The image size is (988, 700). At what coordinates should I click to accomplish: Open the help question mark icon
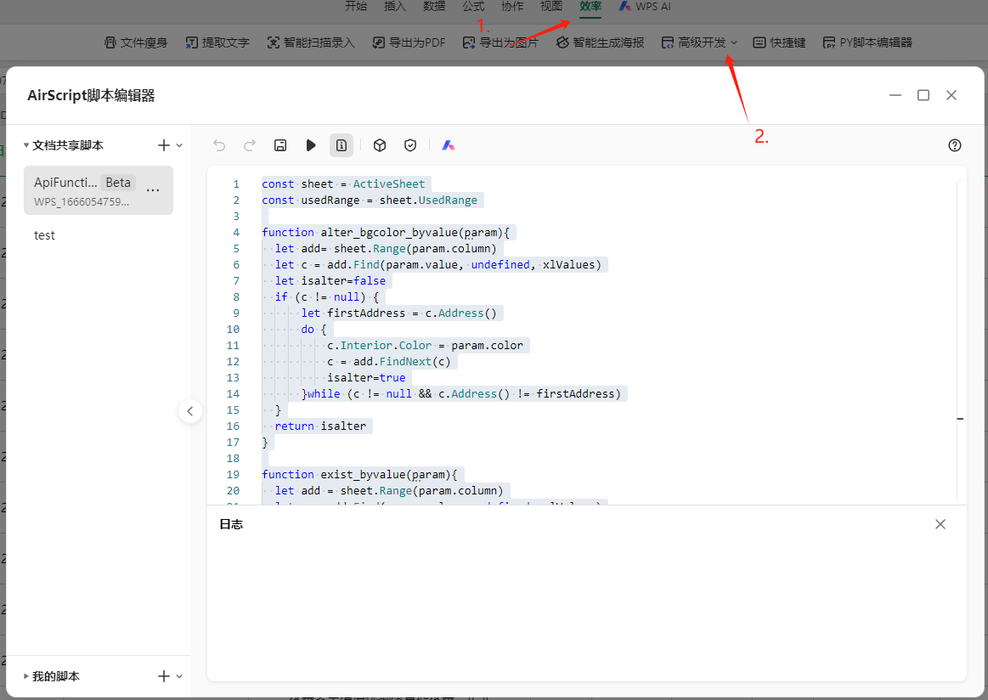click(x=955, y=145)
